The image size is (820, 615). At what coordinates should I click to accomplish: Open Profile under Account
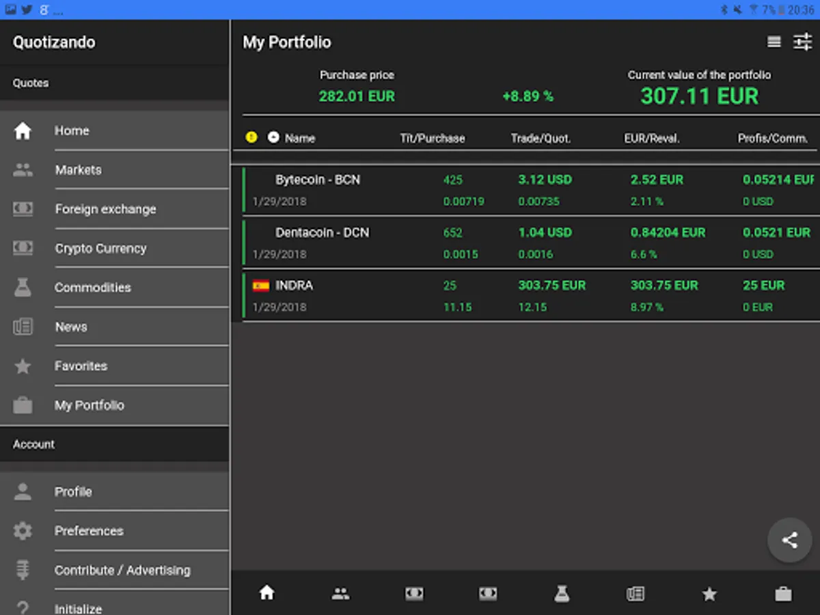[114, 491]
